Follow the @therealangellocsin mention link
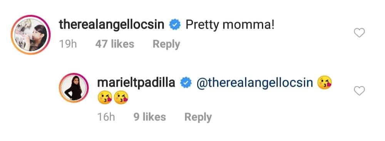This screenshot has height=141, width=385. (x=255, y=83)
